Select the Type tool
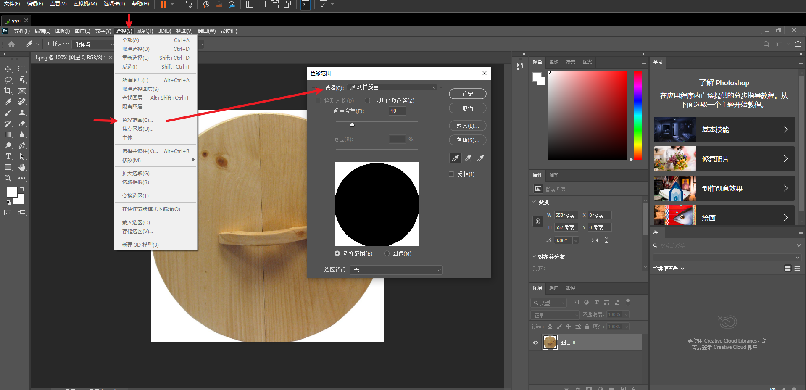 (x=8, y=157)
